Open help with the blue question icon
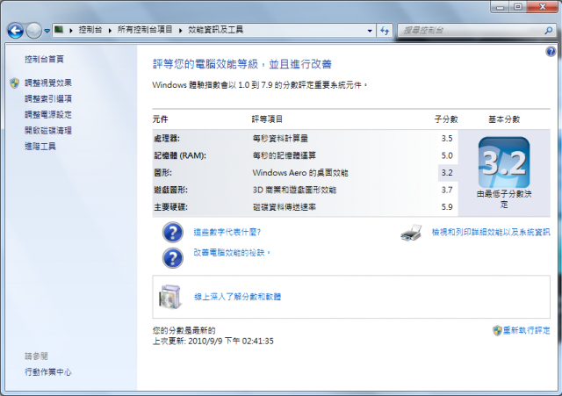Viewport: 562px width, 396px height. tap(551, 52)
